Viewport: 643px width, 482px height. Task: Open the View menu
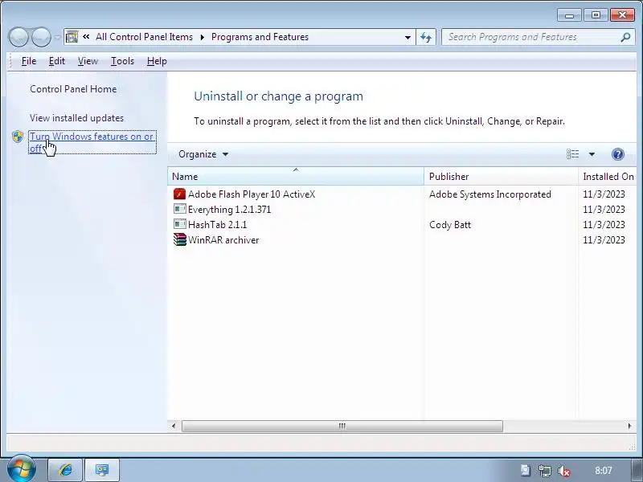pyautogui.click(x=88, y=61)
